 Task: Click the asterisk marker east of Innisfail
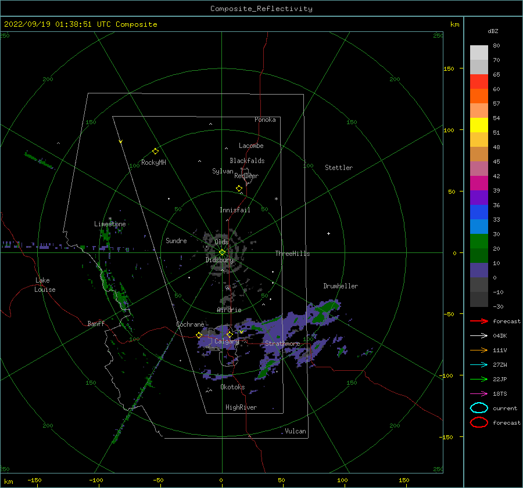point(276,199)
